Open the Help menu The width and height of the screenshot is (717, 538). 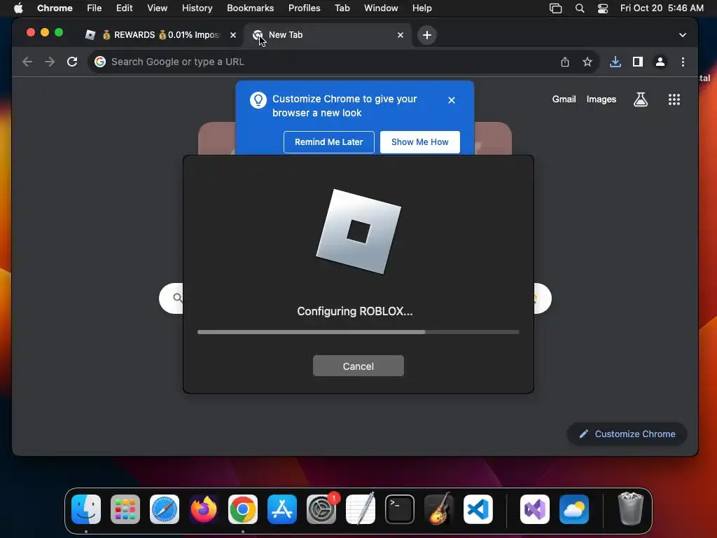tap(422, 8)
